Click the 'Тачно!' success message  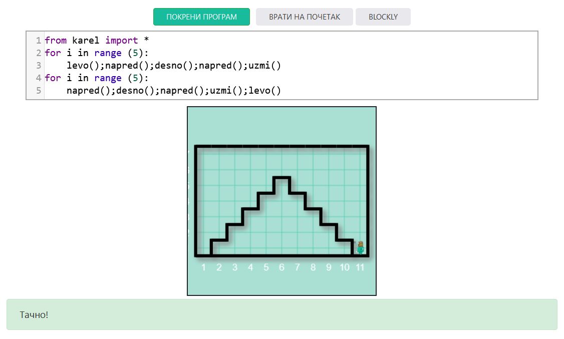click(x=34, y=314)
